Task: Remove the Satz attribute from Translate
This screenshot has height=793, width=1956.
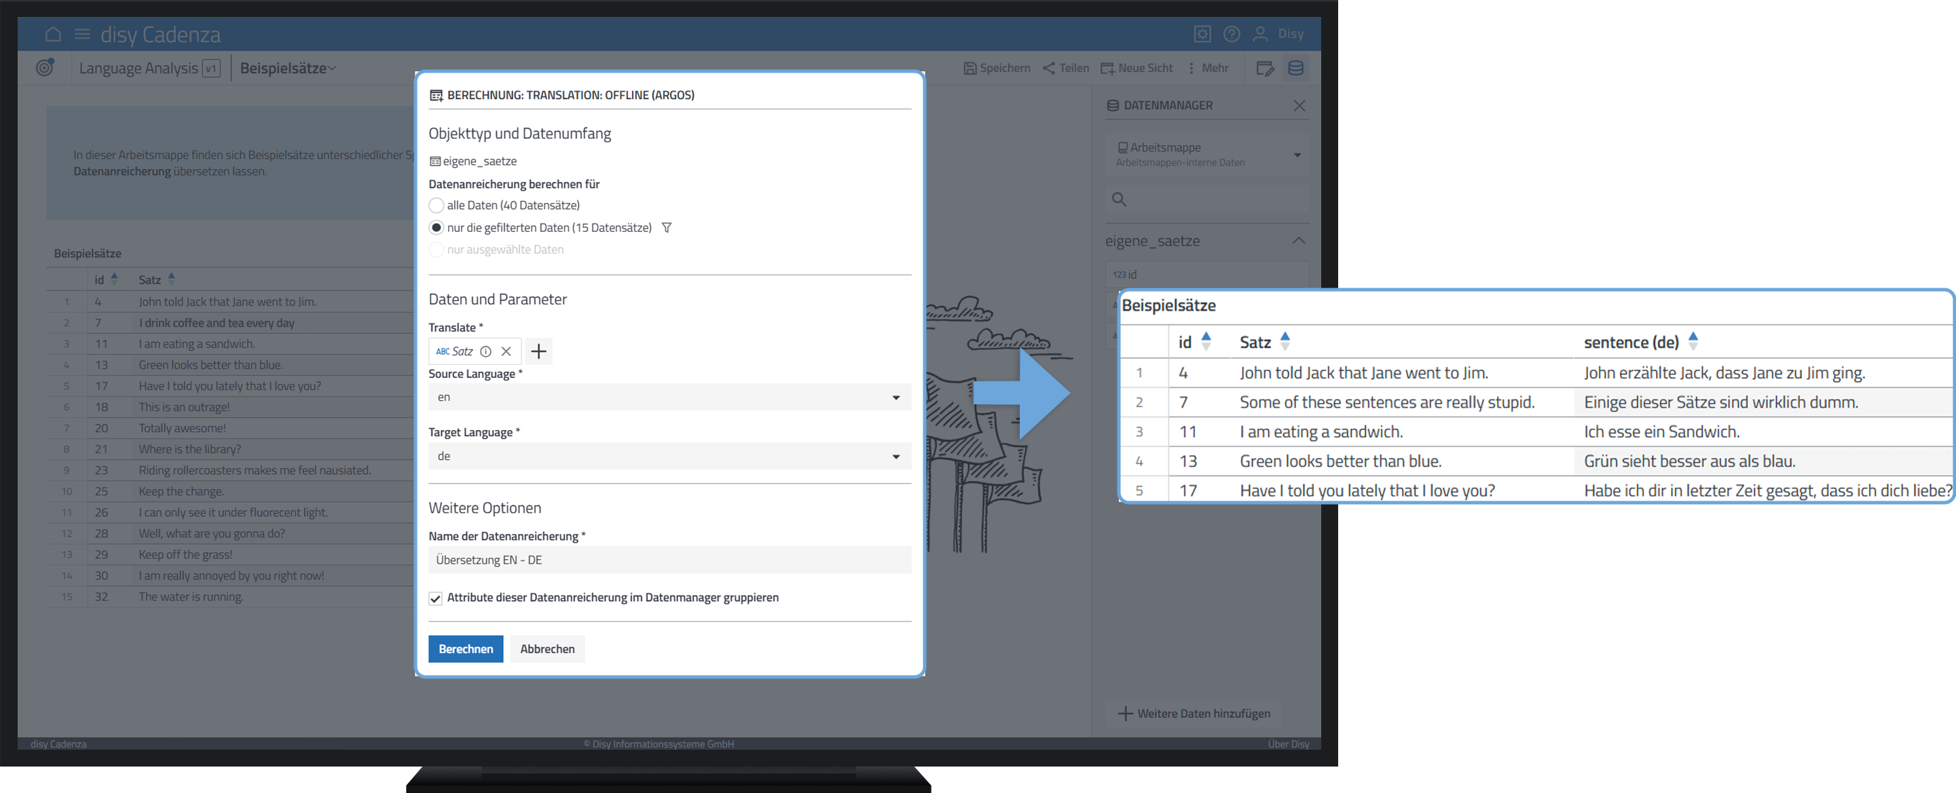Action: pos(506,351)
